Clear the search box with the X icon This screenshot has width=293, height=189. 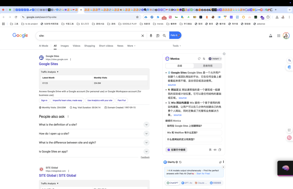(143, 36)
